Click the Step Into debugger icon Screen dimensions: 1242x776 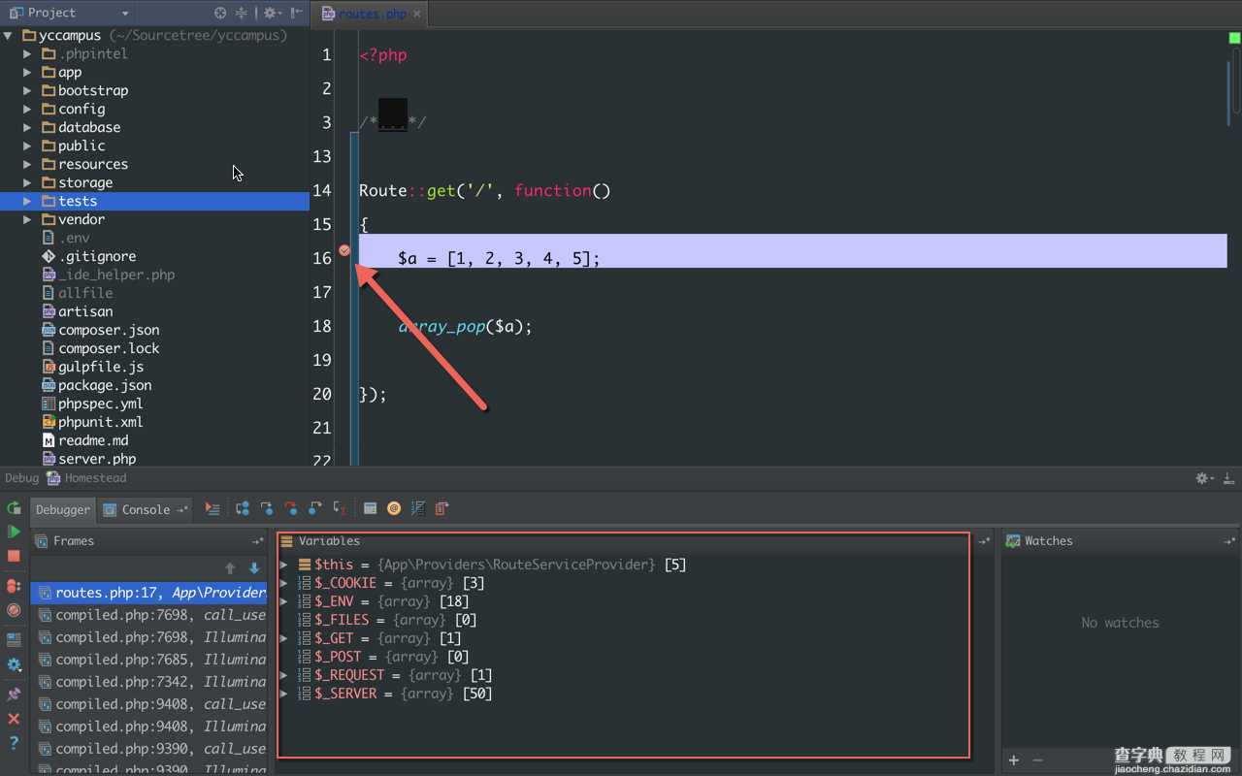[x=267, y=508]
